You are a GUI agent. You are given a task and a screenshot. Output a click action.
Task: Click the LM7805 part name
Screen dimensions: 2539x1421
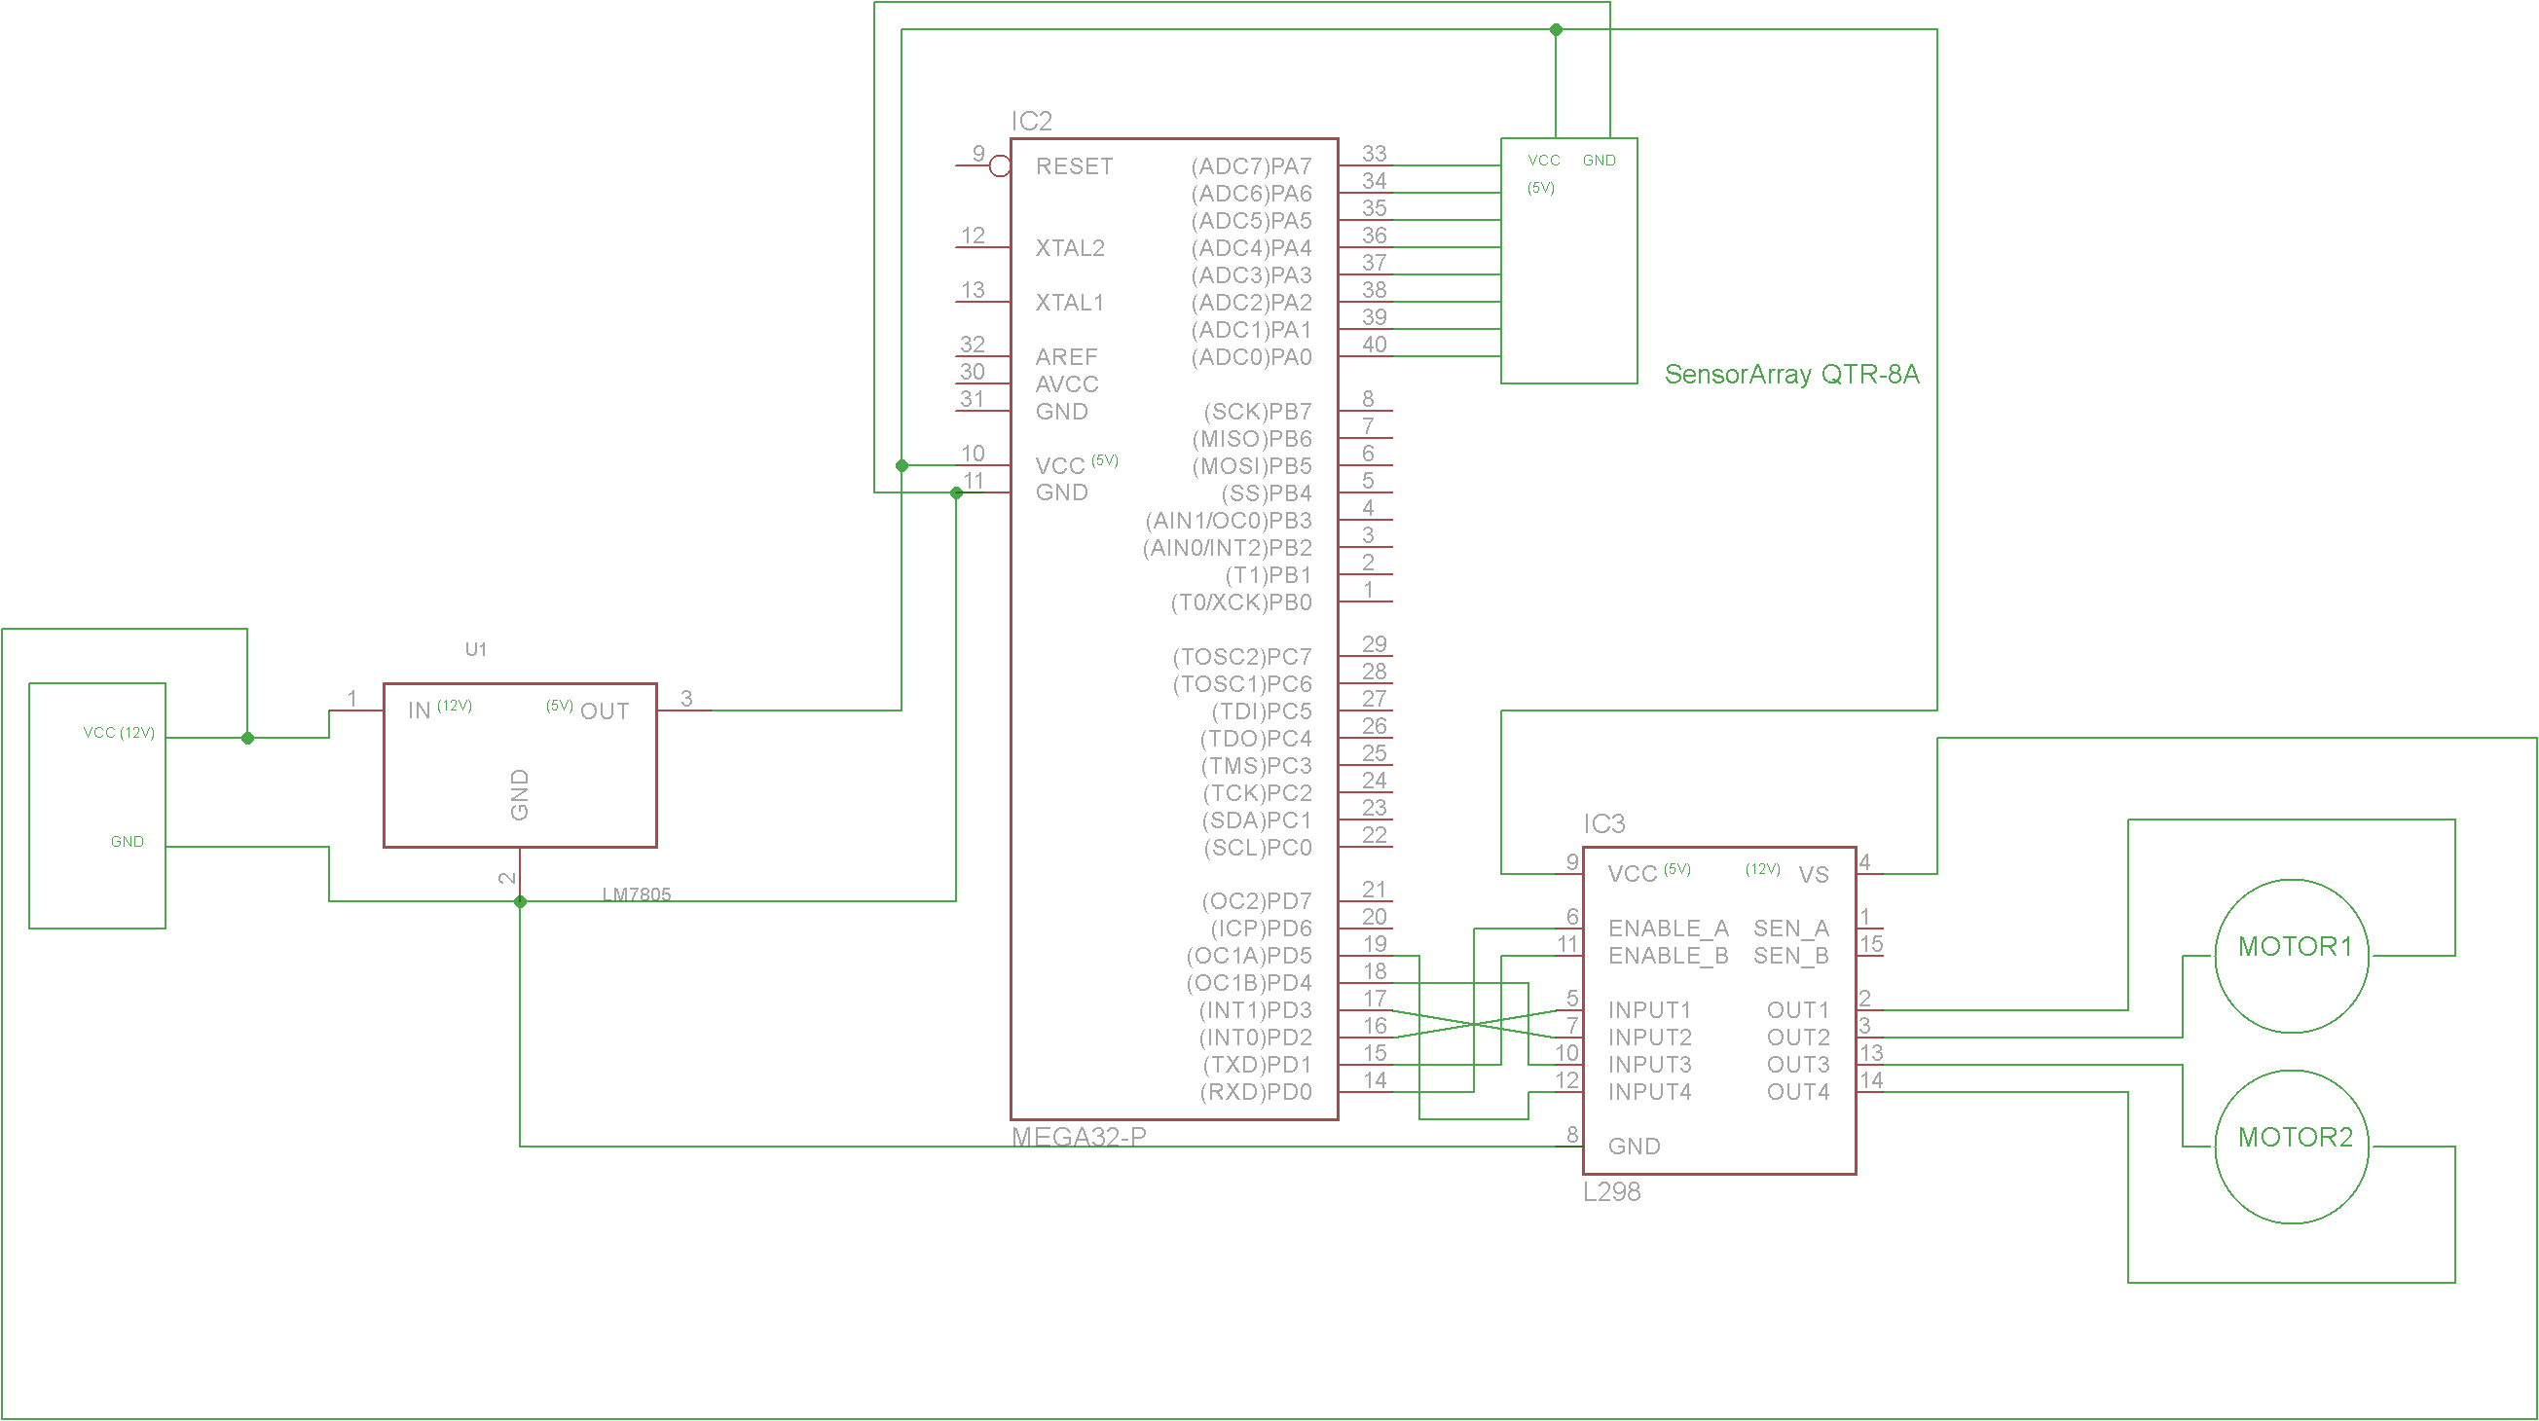point(637,894)
